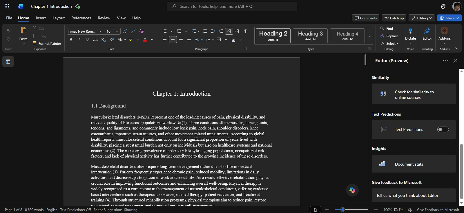464x213 pixels.
Task: Open the Editing mode dropdown
Action: [x=422, y=18]
